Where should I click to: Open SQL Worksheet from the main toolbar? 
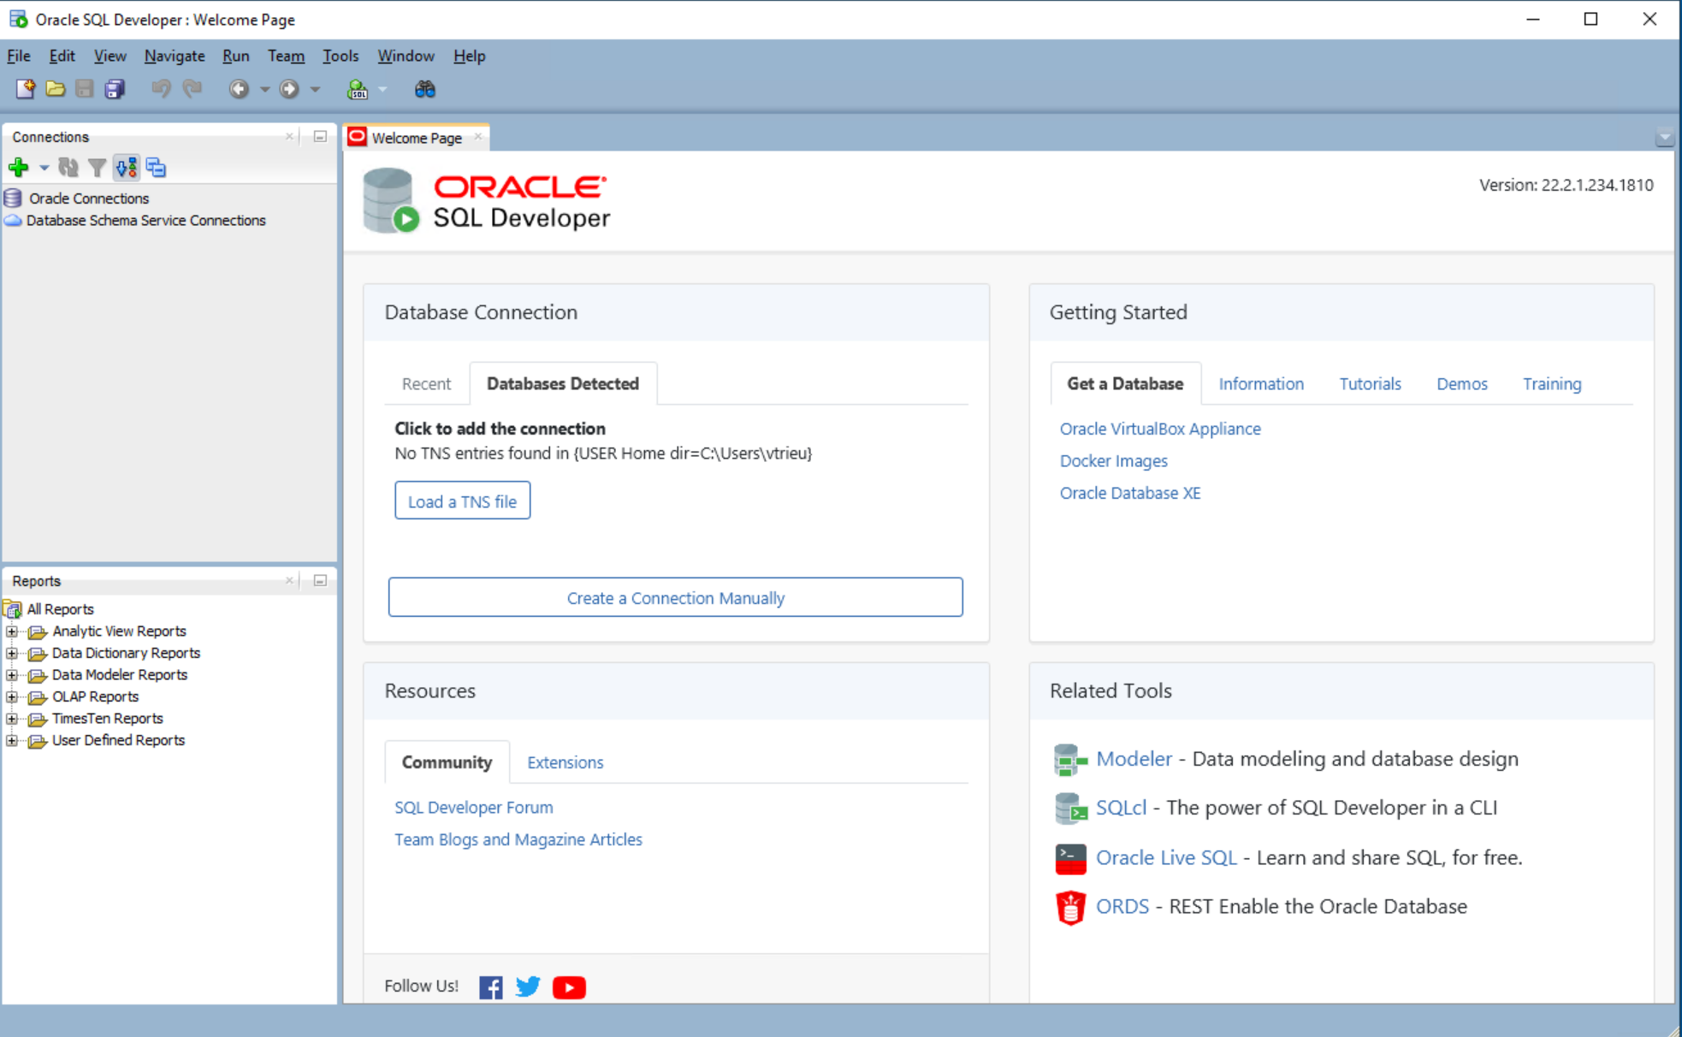[358, 89]
